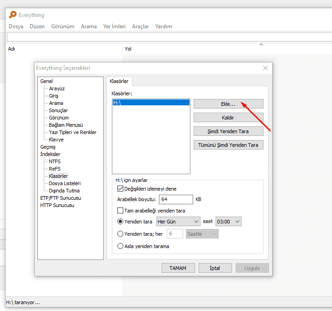The height and width of the screenshot is (311, 332).
Task: Select Görünüm under Genel in the tree
Action: [59, 118]
